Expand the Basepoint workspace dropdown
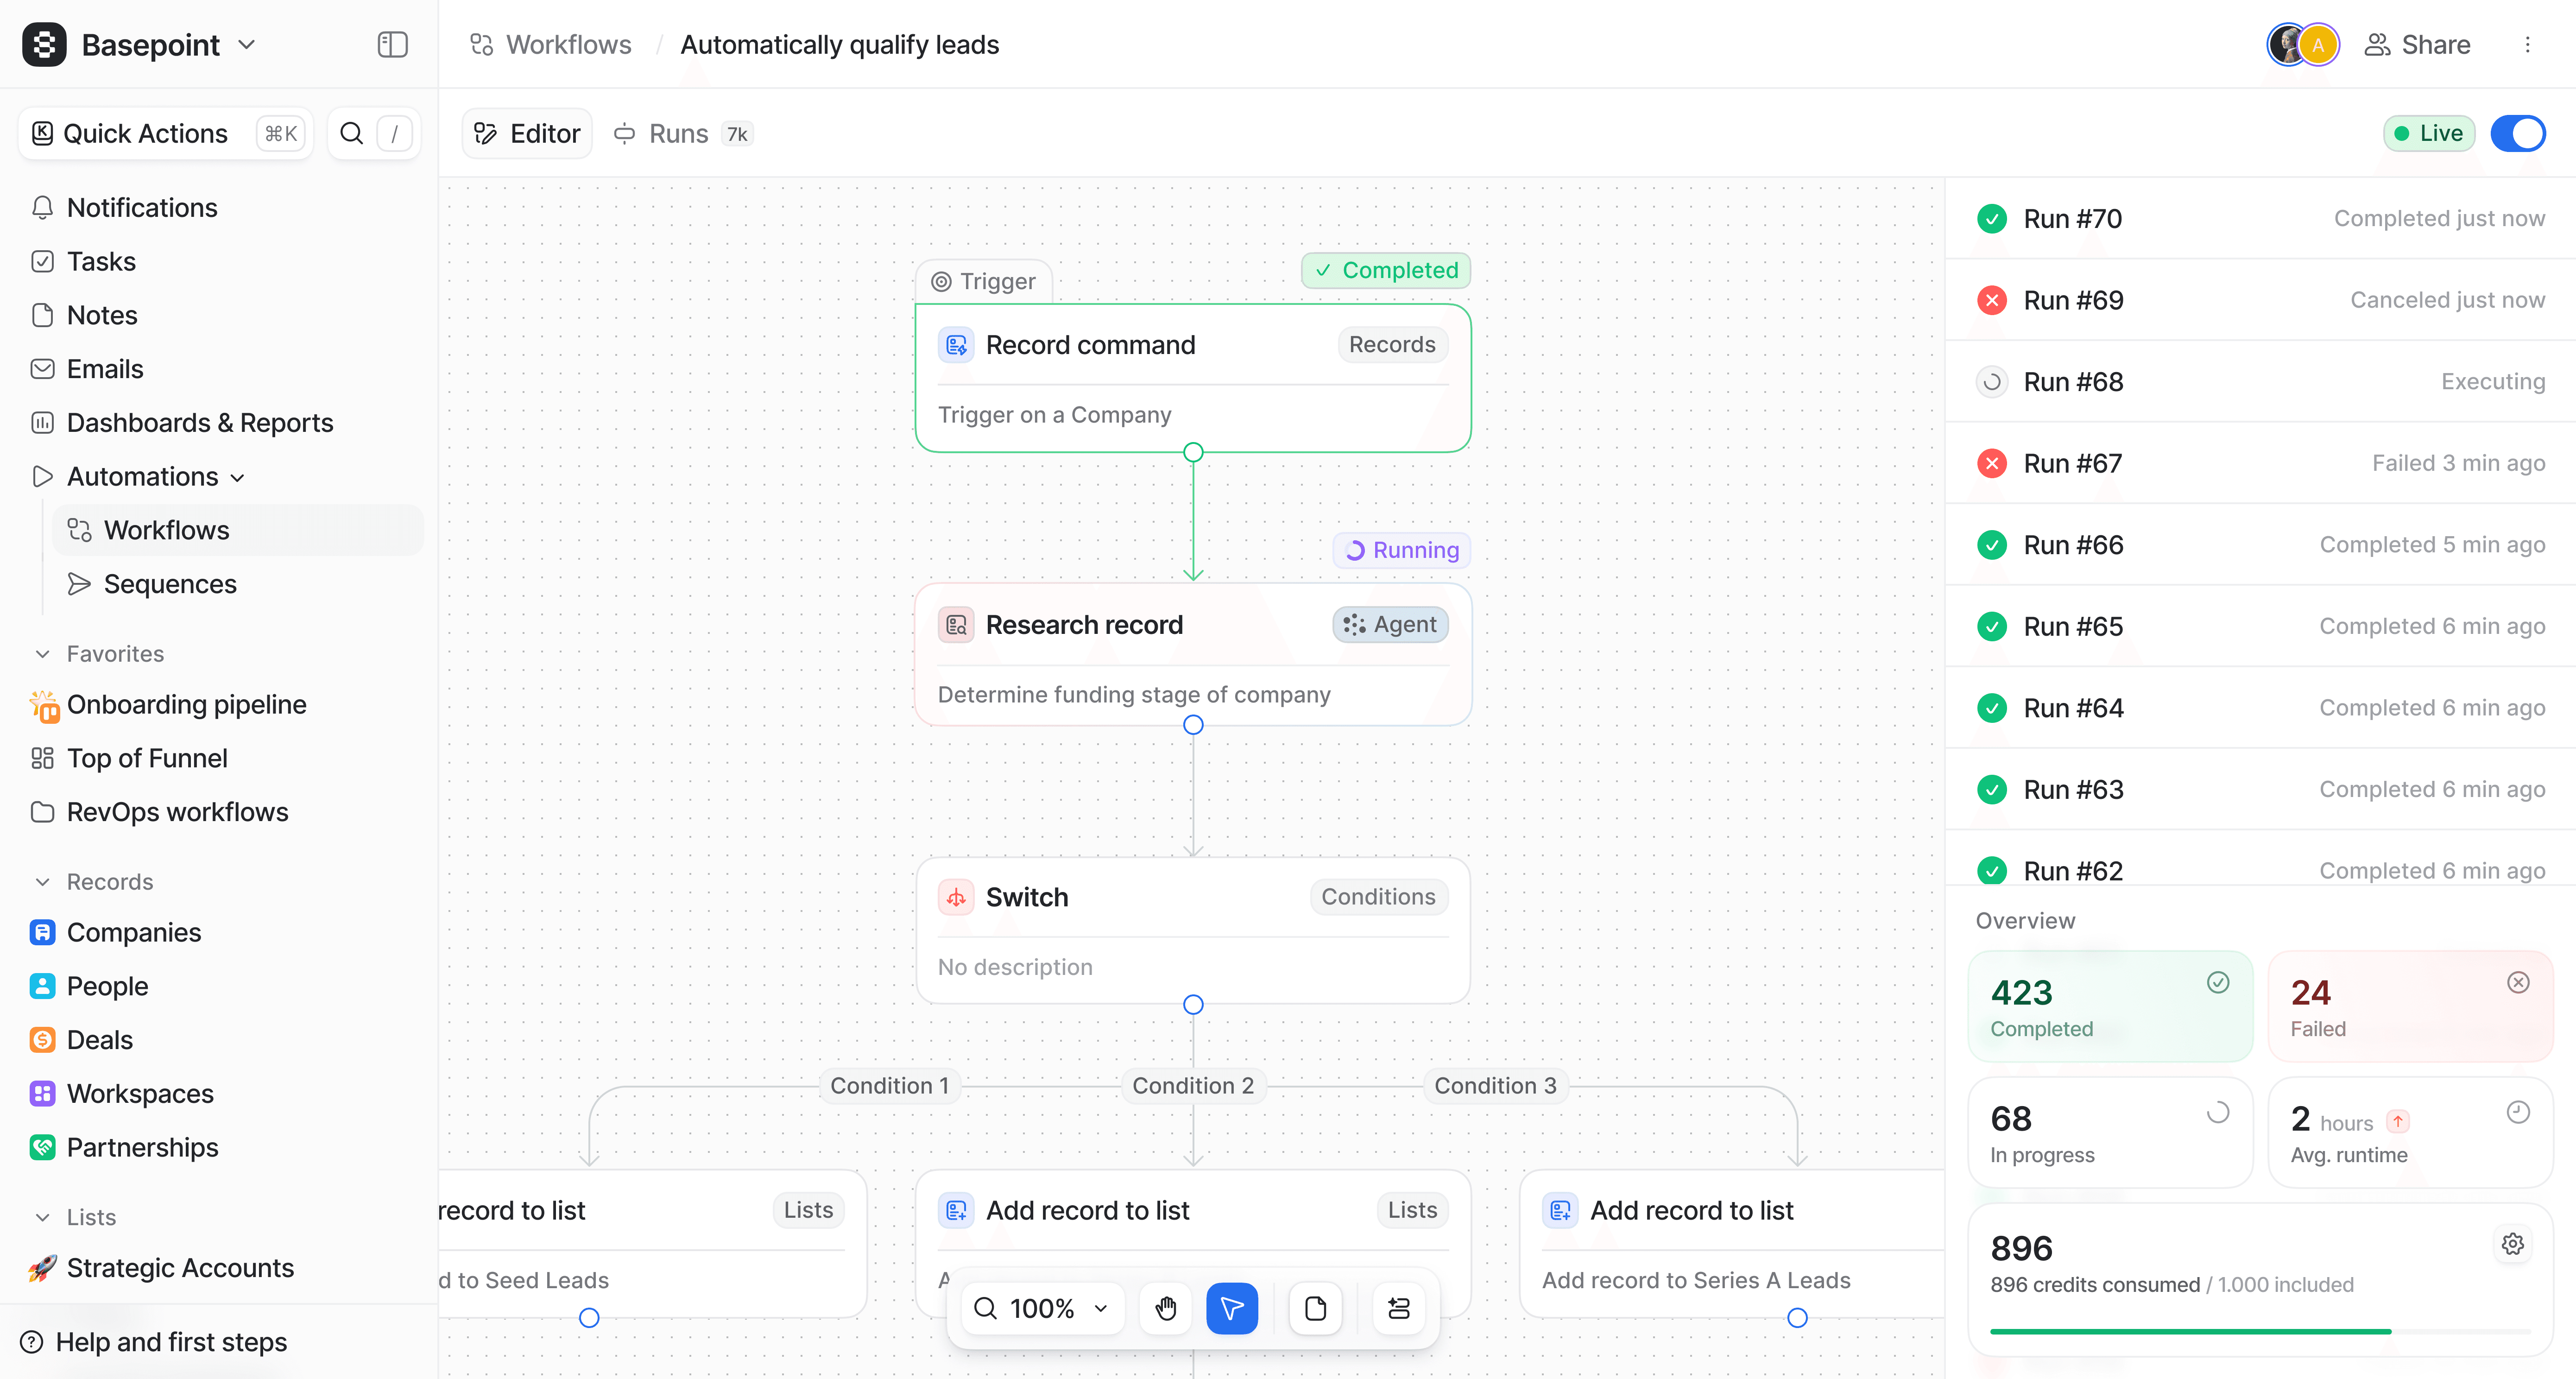This screenshot has height=1379, width=2576. tap(247, 45)
